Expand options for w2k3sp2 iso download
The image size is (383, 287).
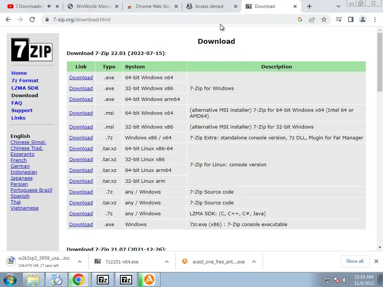[x=80, y=262]
